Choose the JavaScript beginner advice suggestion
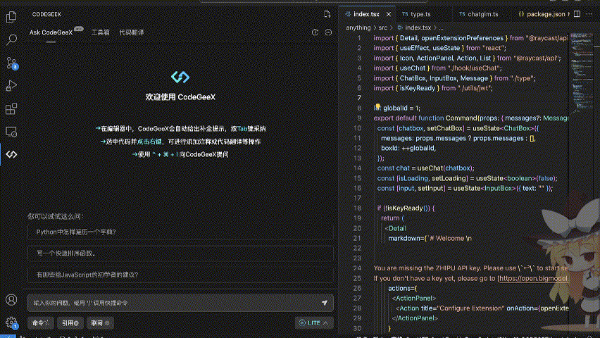The height and width of the screenshot is (338, 600). click(180, 275)
